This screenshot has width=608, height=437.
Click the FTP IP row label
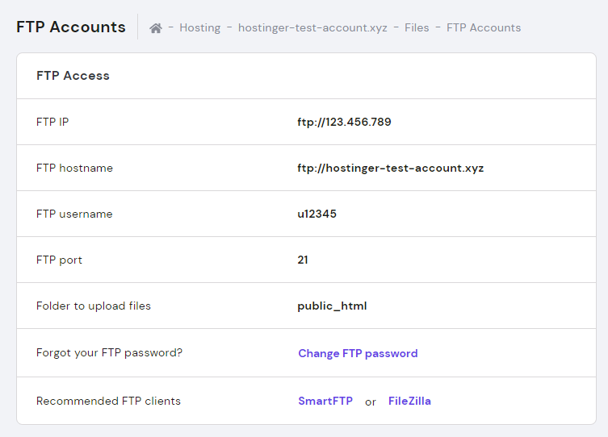tap(52, 123)
